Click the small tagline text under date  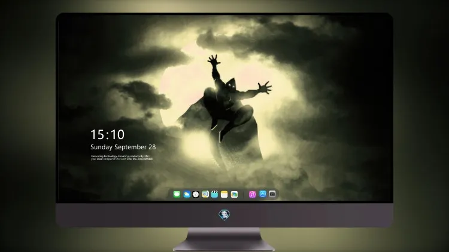(122, 158)
